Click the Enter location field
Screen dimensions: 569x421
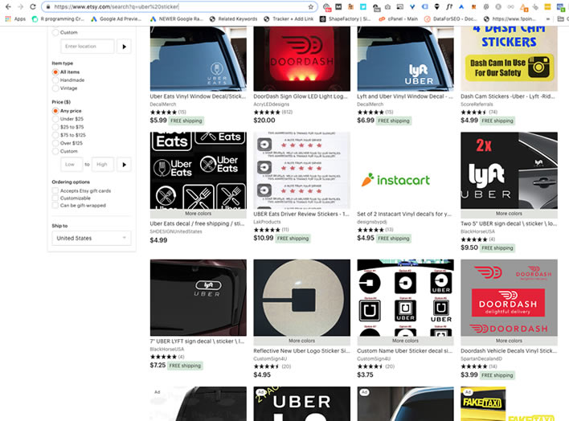[x=88, y=47]
